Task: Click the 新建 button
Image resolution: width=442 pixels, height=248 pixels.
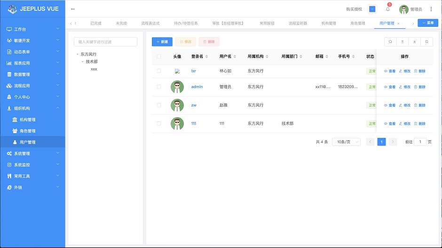Action: (x=162, y=42)
